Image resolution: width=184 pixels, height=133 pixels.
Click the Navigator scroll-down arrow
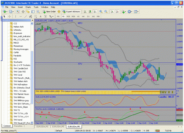pos(32,123)
